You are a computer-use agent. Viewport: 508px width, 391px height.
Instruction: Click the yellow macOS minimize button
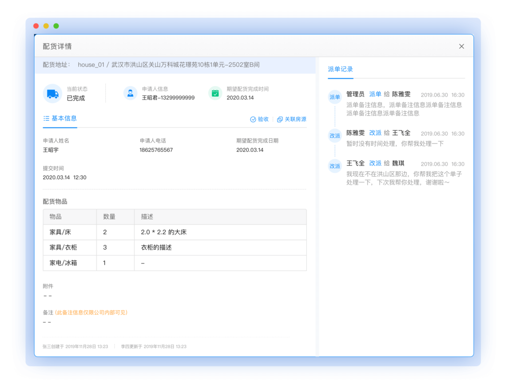46,26
